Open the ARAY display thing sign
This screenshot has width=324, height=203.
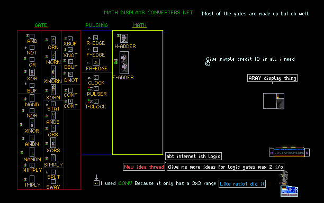(272, 78)
